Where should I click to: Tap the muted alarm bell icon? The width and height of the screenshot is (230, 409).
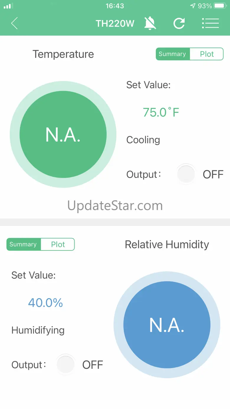(150, 23)
